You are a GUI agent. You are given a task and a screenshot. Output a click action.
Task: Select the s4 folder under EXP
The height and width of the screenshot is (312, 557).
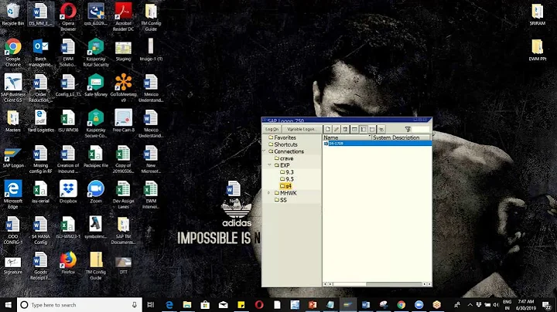point(285,186)
